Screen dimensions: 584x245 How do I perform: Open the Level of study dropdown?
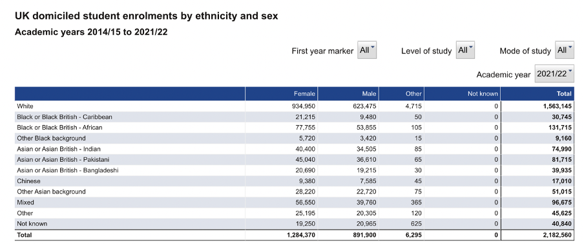[x=465, y=50]
